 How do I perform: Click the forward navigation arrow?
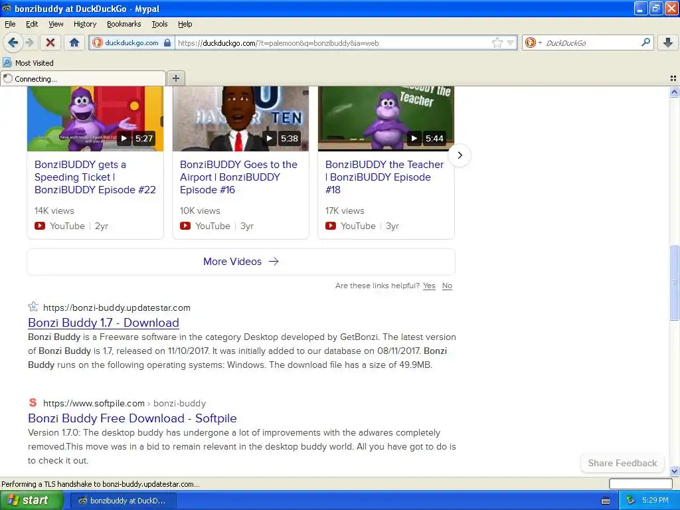(29, 42)
